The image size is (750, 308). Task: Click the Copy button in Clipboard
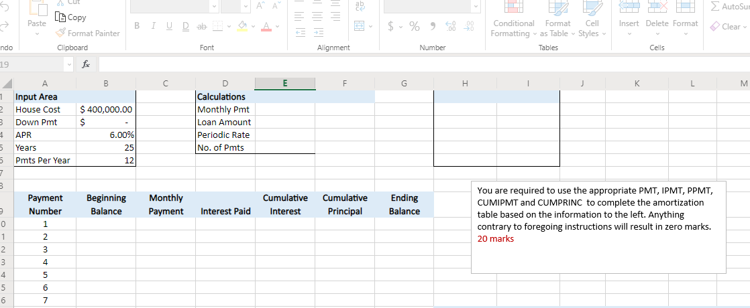click(71, 17)
